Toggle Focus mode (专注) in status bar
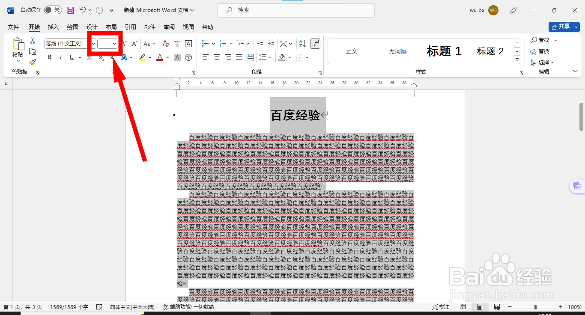This screenshot has height=315, width=585. [x=440, y=307]
